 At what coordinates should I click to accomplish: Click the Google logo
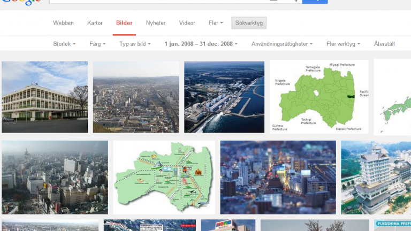click(x=21, y=2)
